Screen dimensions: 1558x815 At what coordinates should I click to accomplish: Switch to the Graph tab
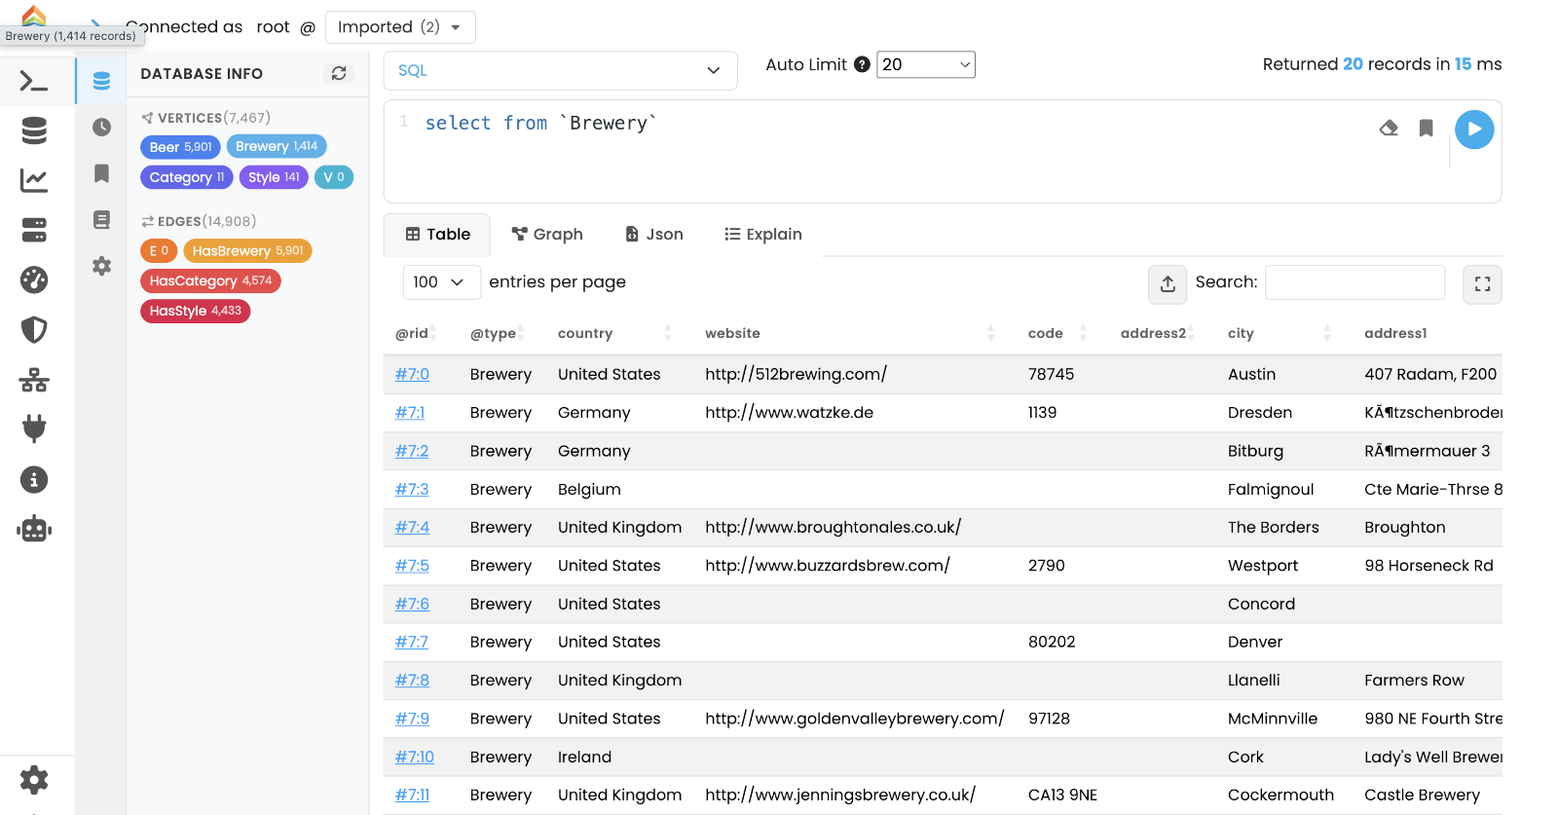[547, 235]
